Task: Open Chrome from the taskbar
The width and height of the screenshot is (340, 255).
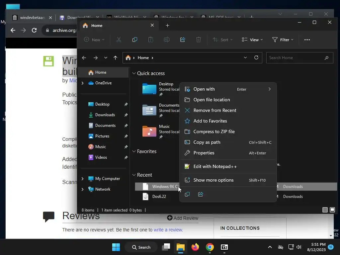Action: pyautogui.click(x=210, y=247)
